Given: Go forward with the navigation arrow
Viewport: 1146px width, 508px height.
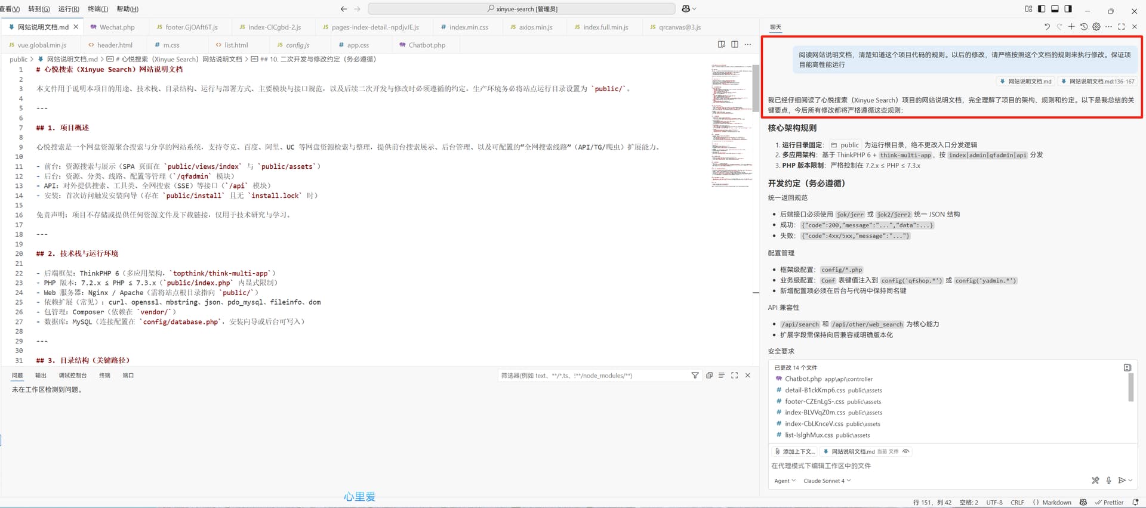Looking at the screenshot, I should click(357, 9).
